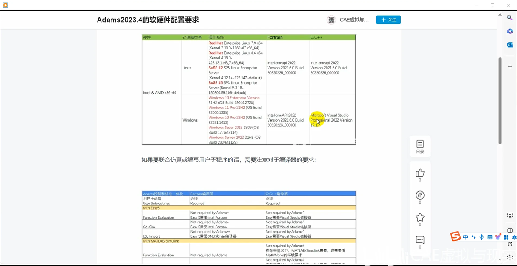The height and width of the screenshot is (266, 517).
Task: Open the Sogou toolbox grid icon
Action: pos(506,237)
